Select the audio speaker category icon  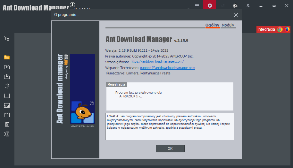click(7, 86)
